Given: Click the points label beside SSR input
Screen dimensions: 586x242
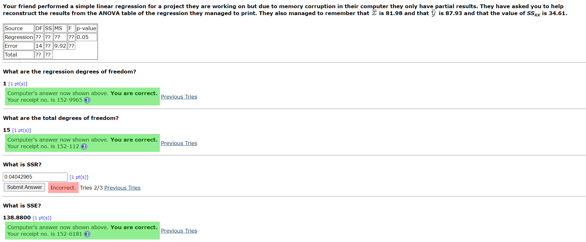Looking at the screenshot, I should (79, 177).
